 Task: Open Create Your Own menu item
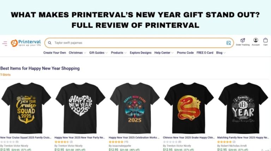(x=55, y=53)
